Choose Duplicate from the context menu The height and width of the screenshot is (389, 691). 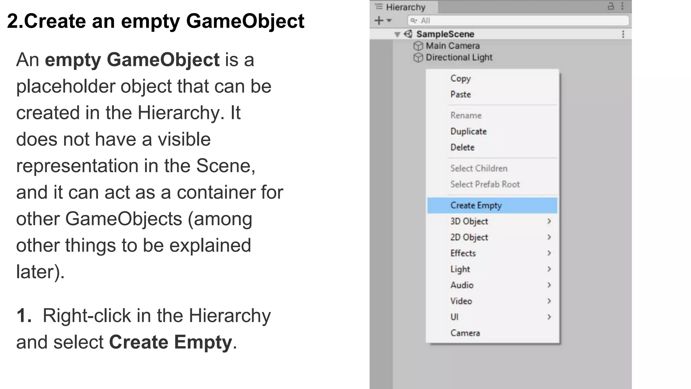pyautogui.click(x=493, y=131)
